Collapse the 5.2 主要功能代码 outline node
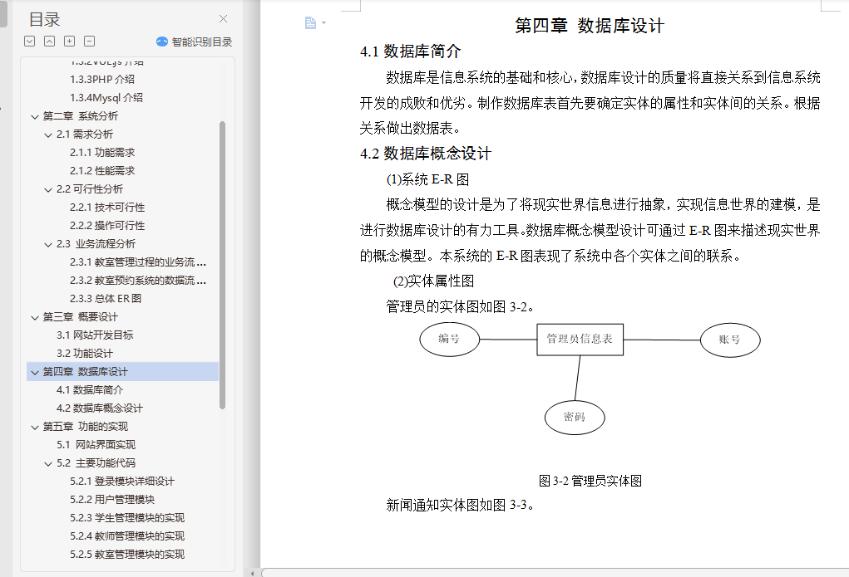This screenshot has width=849, height=577. [48, 463]
